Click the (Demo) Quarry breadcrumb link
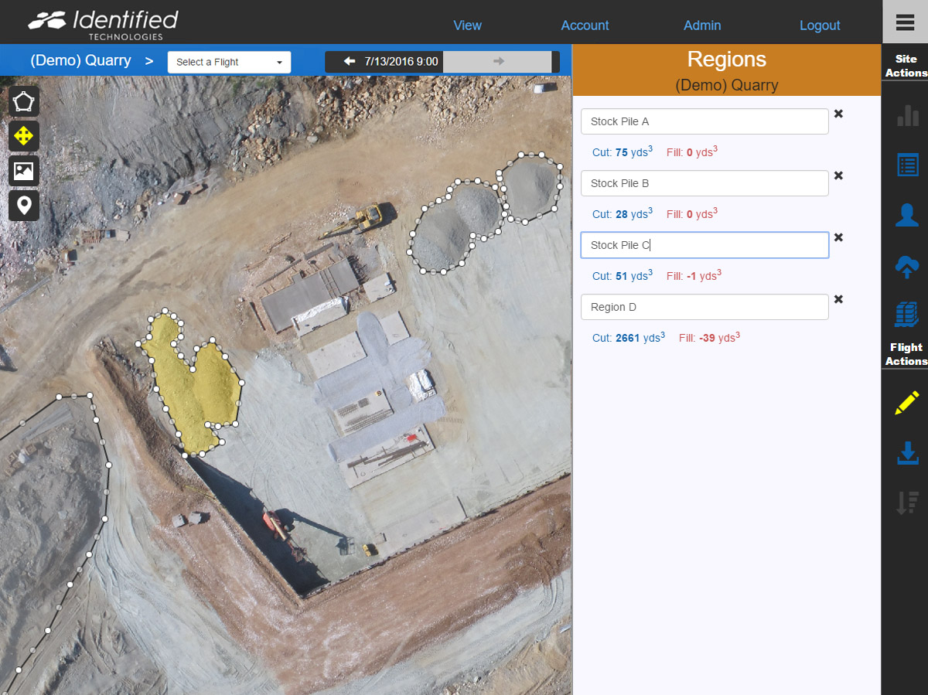928x695 pixels. pyautogui.click(x=80, y=60)
